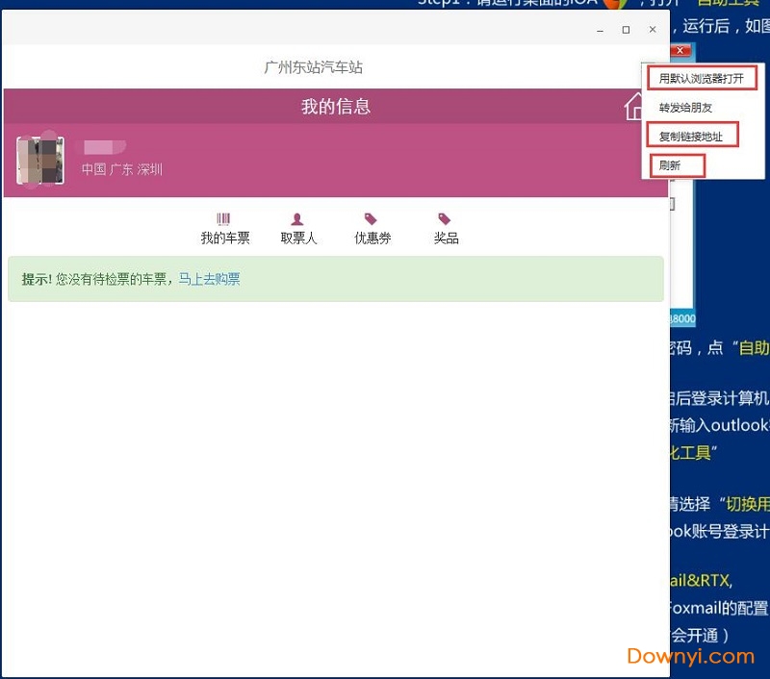
Task: Open 我的车票 barcode icon
Action: point(224,219)
